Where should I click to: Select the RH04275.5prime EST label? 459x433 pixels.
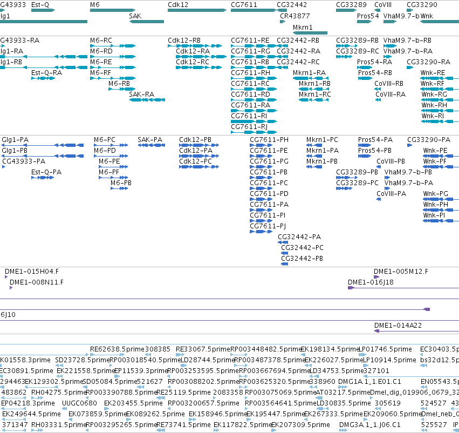coord(59,392)
